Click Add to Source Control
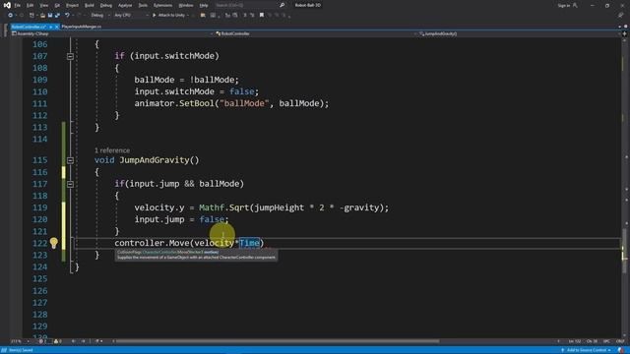This screenshot has height=354, width=630. click(587, 350)
